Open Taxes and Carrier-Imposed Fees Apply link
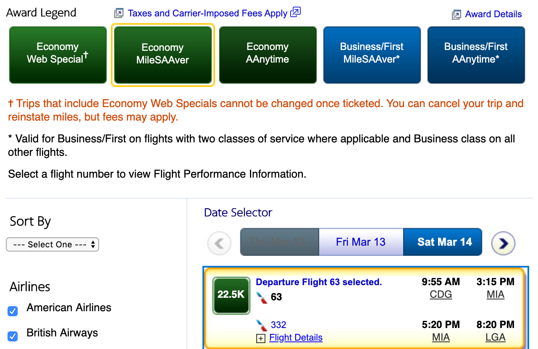The width and height of the screenshot is (538, 349). [x=207, y=13]
